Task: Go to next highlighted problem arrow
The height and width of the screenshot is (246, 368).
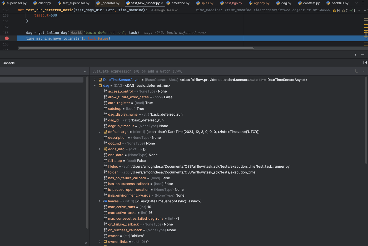Action: pyautogui.click(x=365, y=11)
